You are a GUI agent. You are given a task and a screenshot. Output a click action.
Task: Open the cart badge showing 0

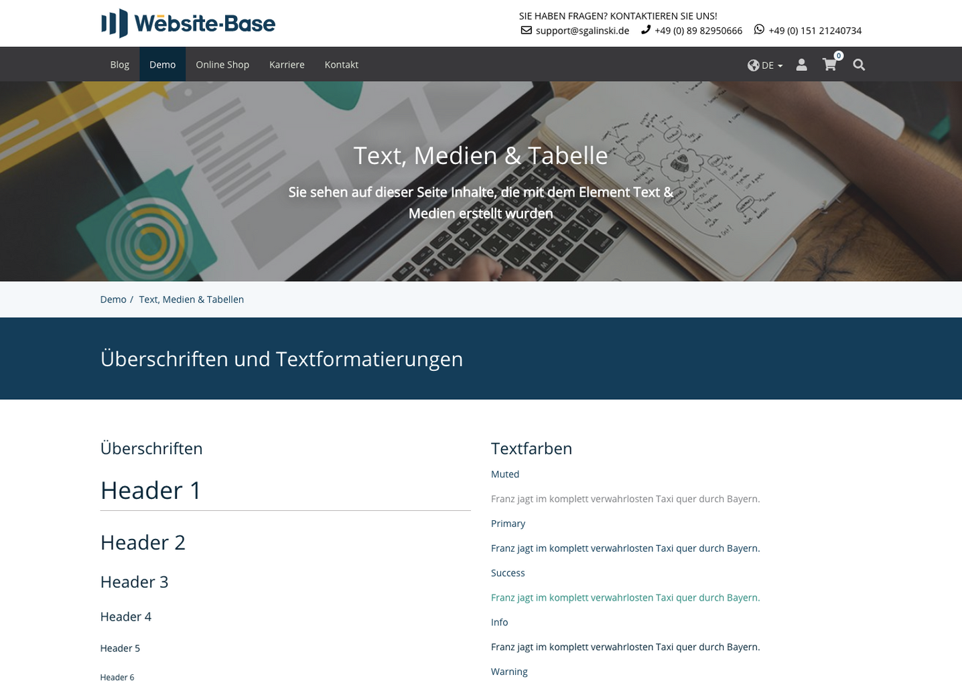pyautogui.click(x=838, y=56)
